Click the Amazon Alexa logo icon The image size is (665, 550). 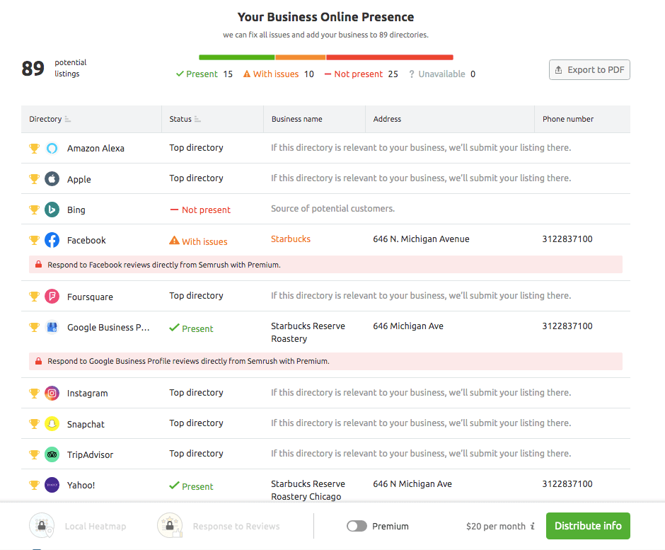[52, 148]
